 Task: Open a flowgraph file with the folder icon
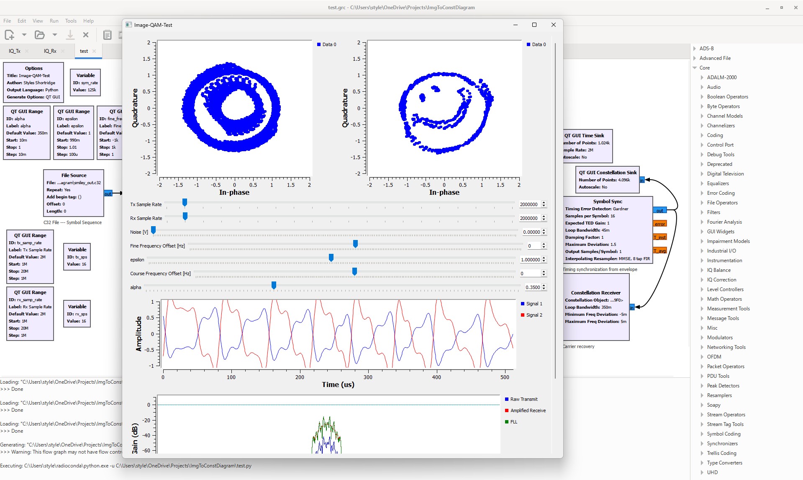[40, 35]
